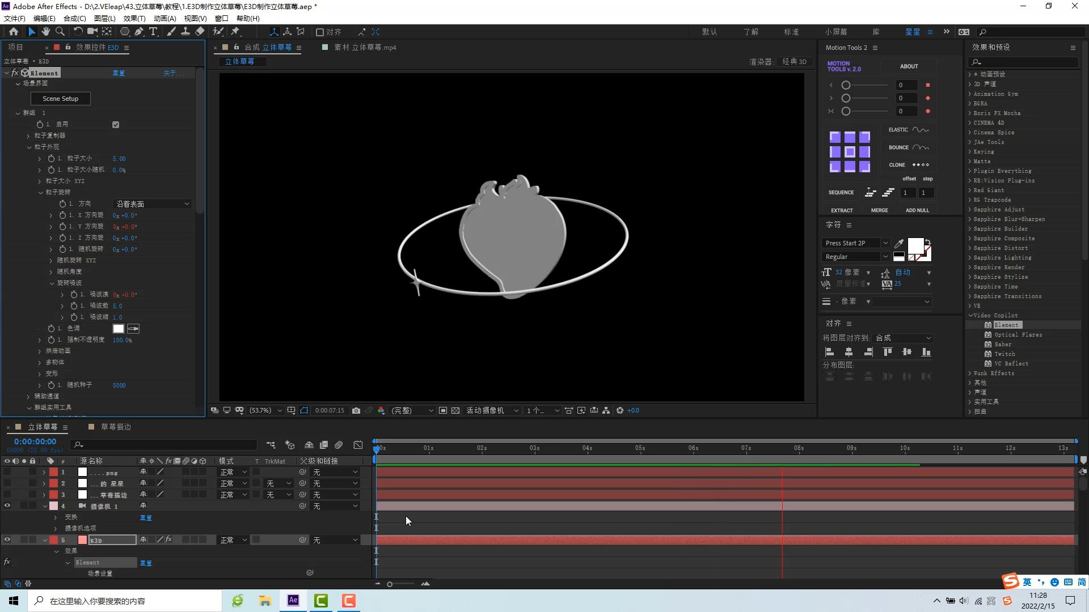Click timeline zoom slider handle
This screenshot has width=1089, height=612.
pos(390,584)
